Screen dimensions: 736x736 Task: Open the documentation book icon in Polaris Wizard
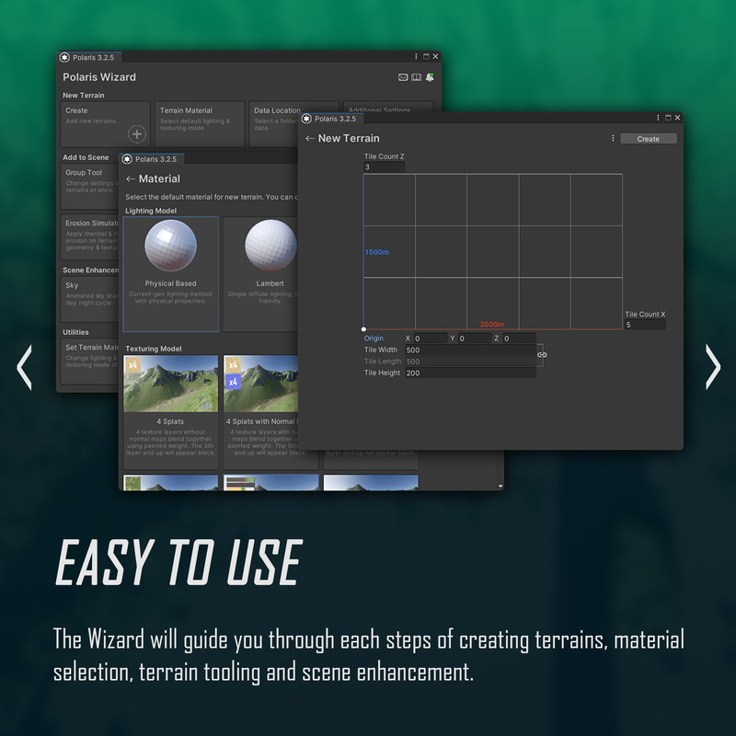pyautogui.click(x=416, y=77)
